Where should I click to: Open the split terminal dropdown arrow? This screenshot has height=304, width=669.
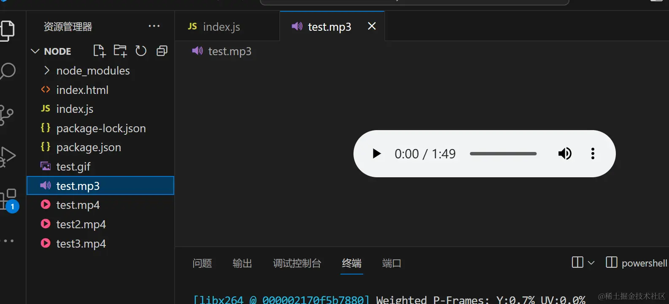coord(591,263)
